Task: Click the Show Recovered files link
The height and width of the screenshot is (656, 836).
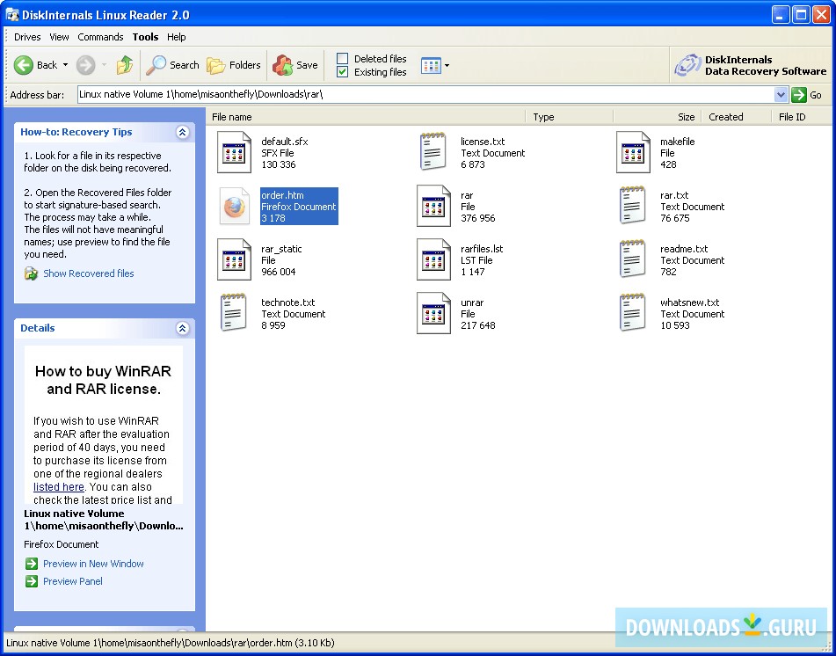Action: pyautogui.click(x=88, y=273)
